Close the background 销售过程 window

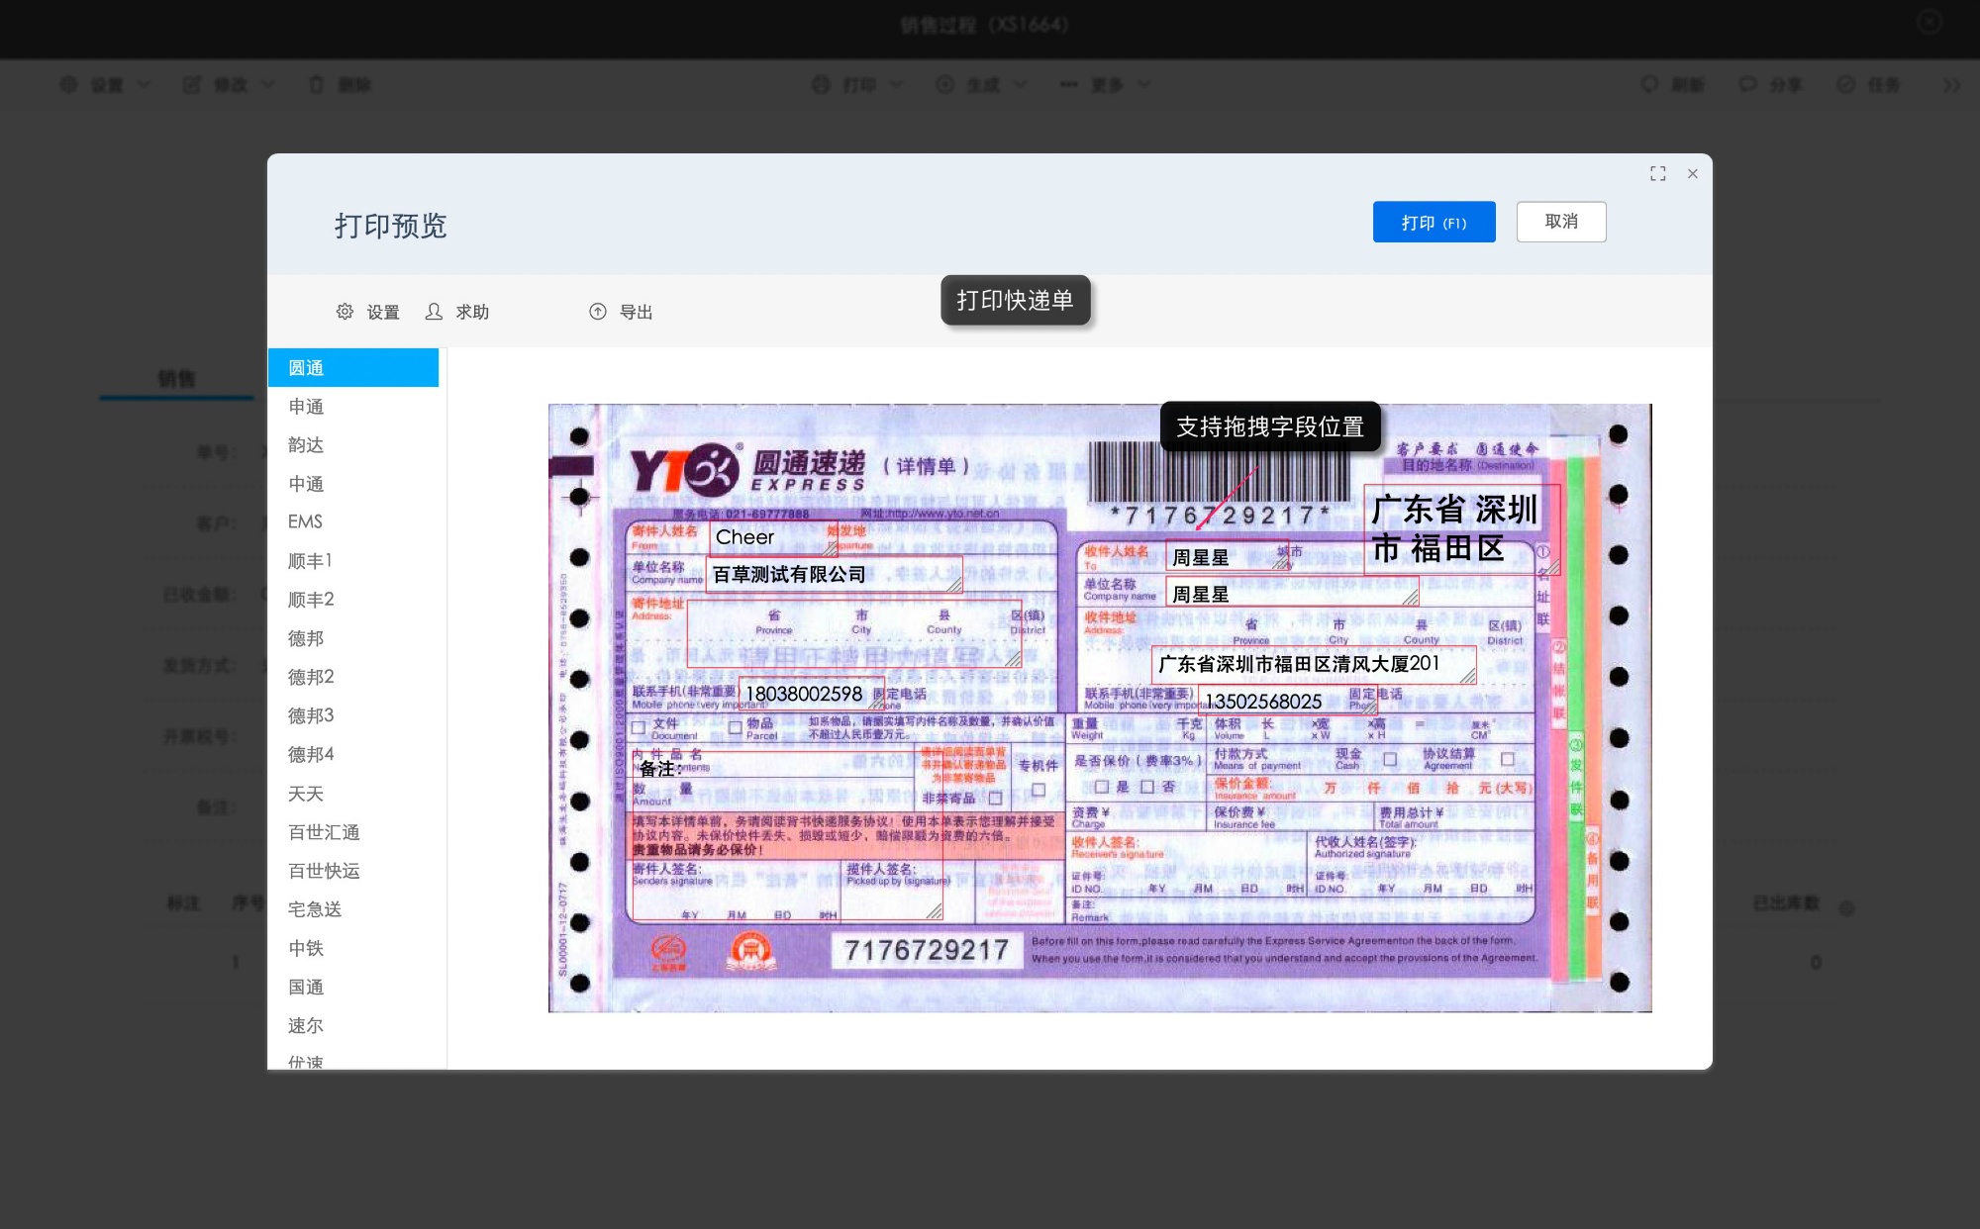tap(1930, 22)
